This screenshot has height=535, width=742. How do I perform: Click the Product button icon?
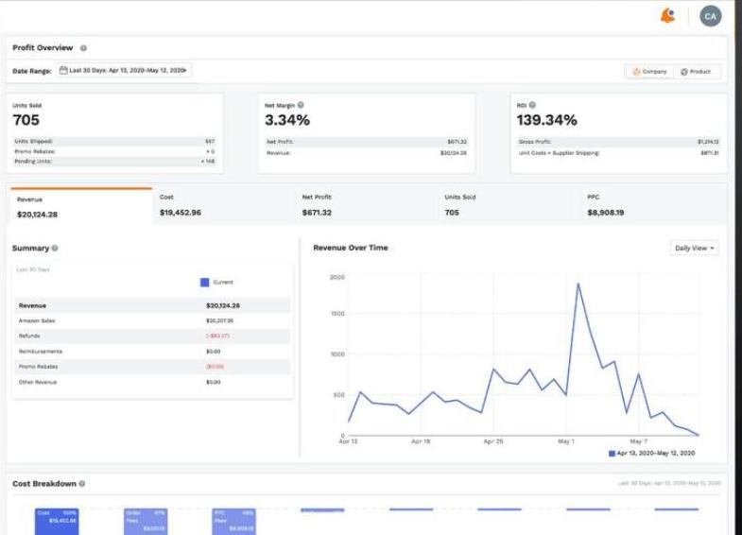(683, 72)
